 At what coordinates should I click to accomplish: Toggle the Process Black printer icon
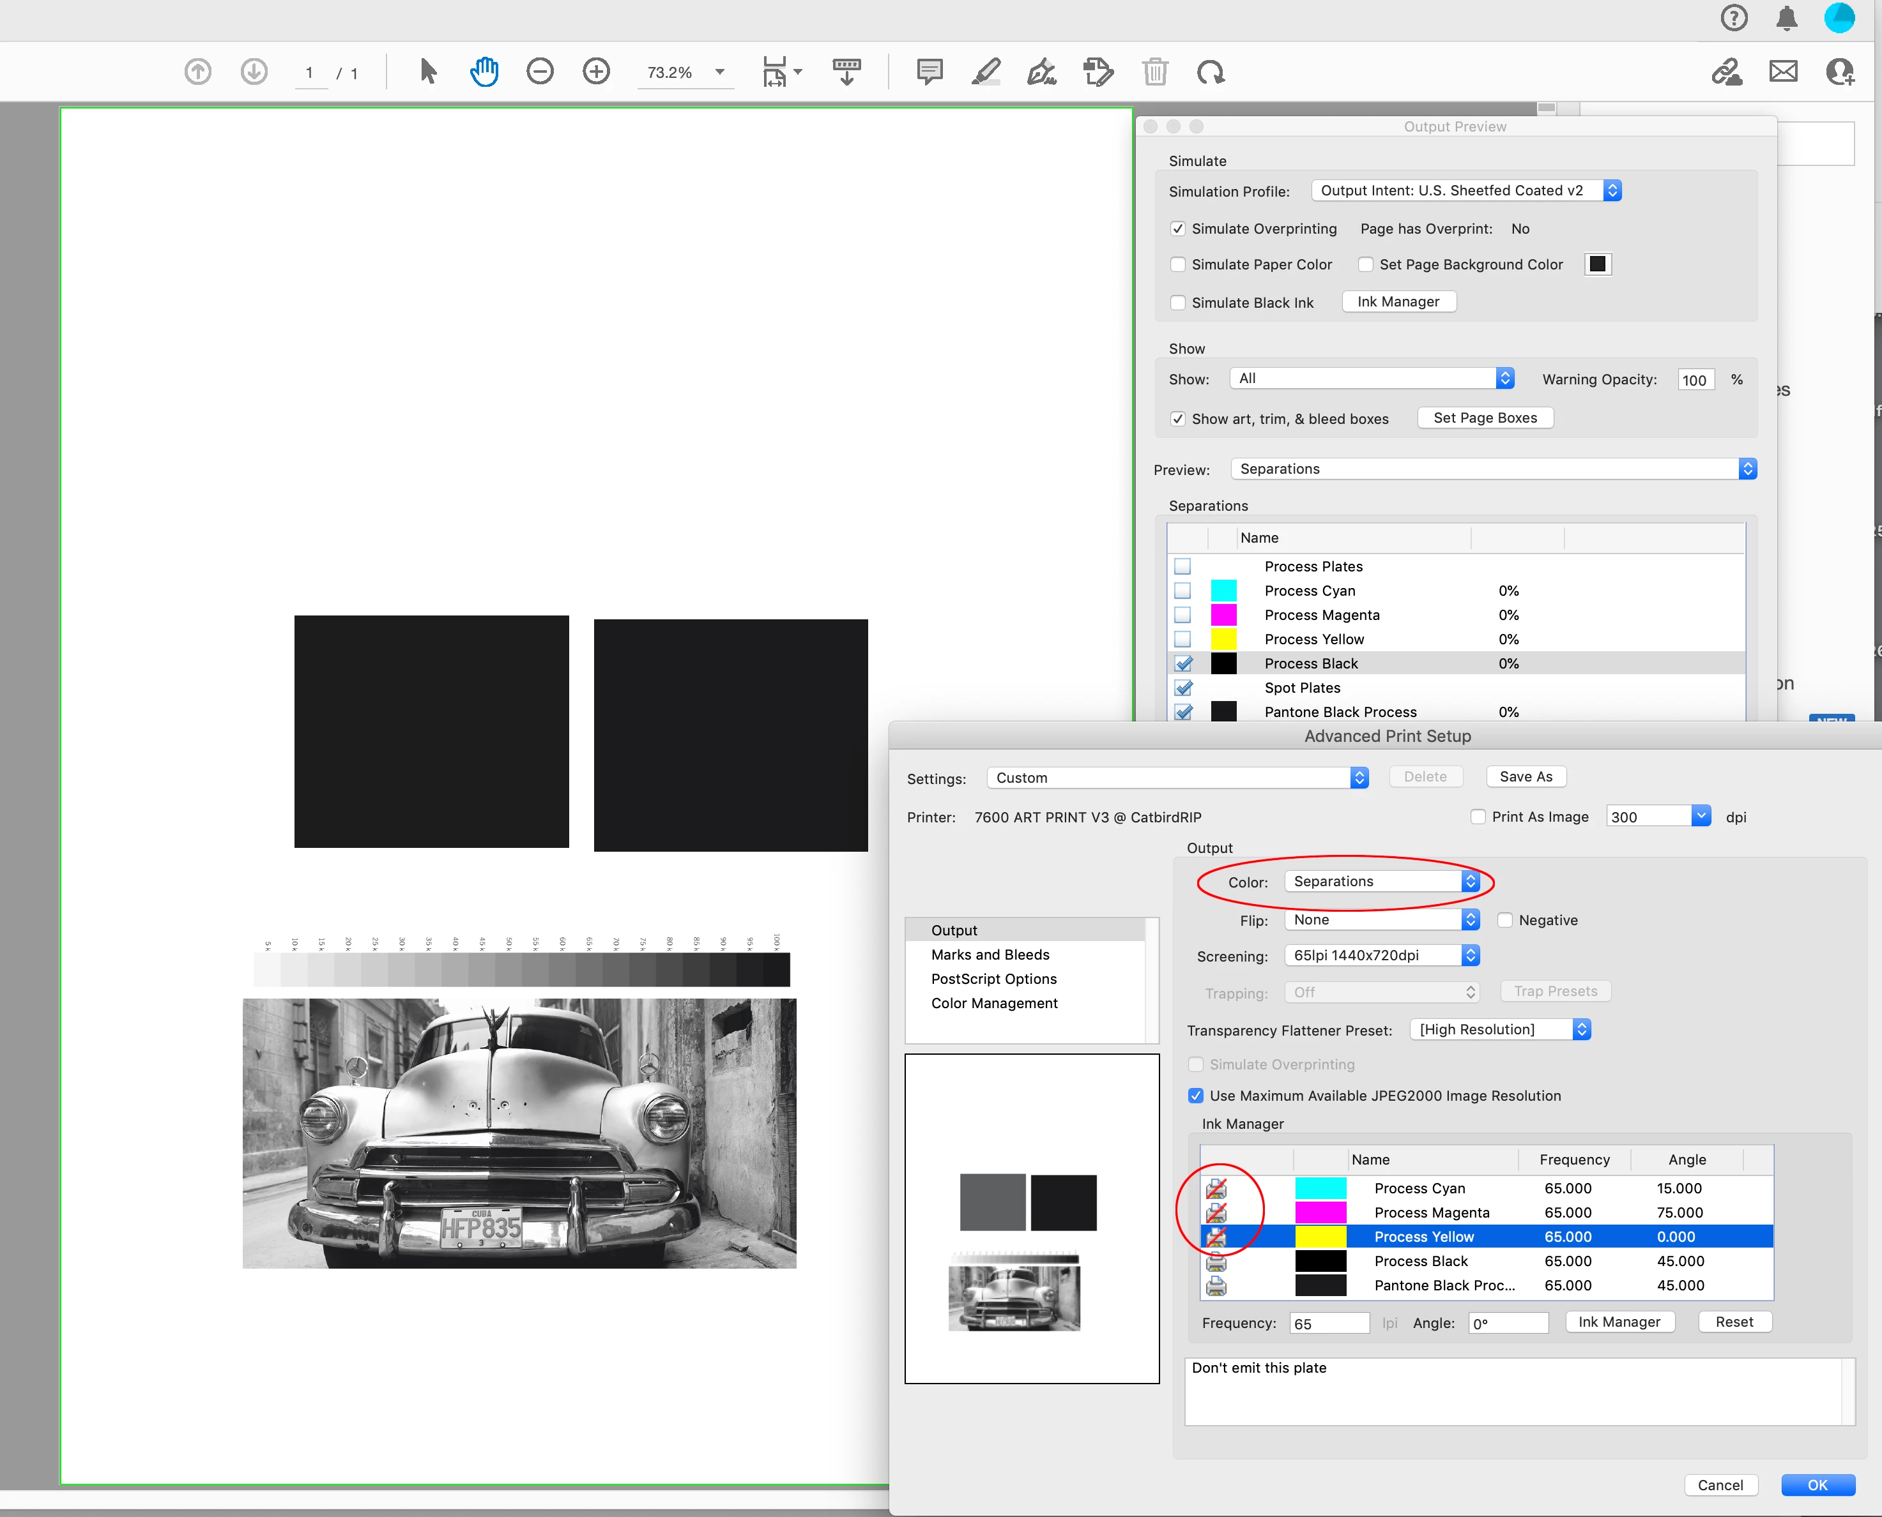1216,1261
